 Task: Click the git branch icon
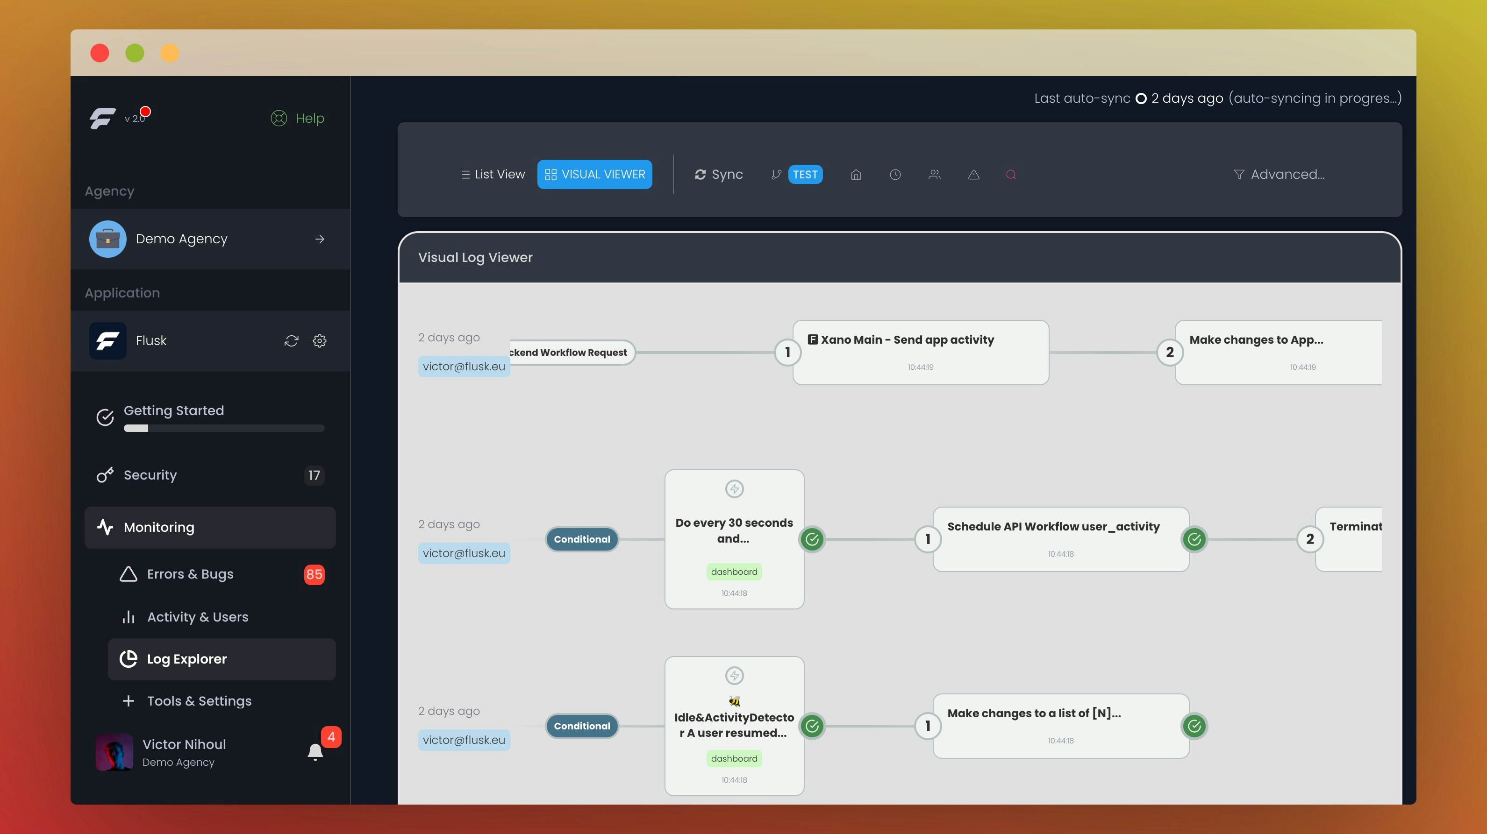(776, 174)
